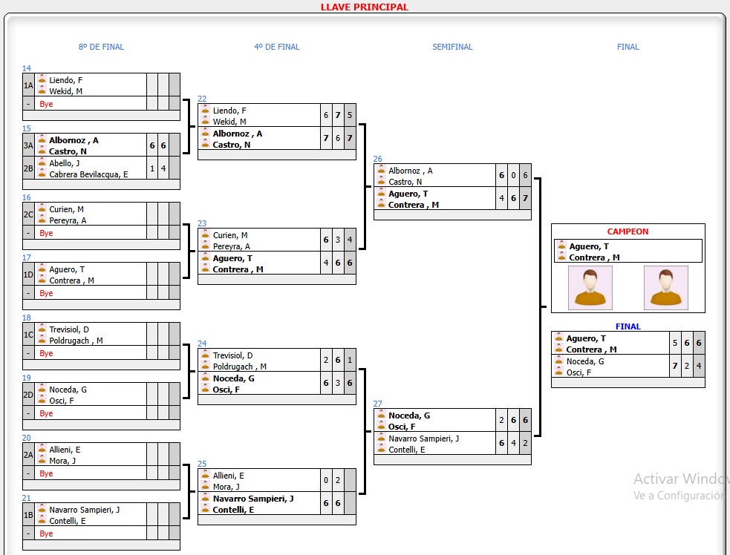Click Allieni, E player icon in match 25
The image size is (730, 555).
coord(206,476)
